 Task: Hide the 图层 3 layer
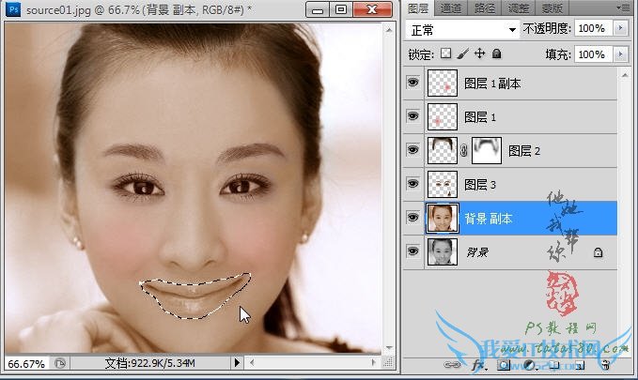(x=412, y=184)
